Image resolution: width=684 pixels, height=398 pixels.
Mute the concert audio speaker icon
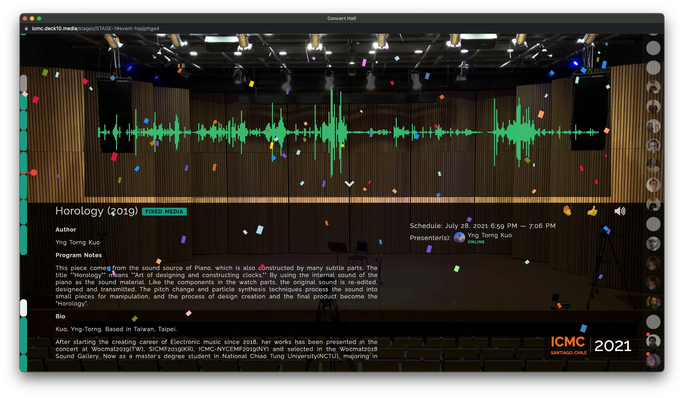tap(620, 211)
